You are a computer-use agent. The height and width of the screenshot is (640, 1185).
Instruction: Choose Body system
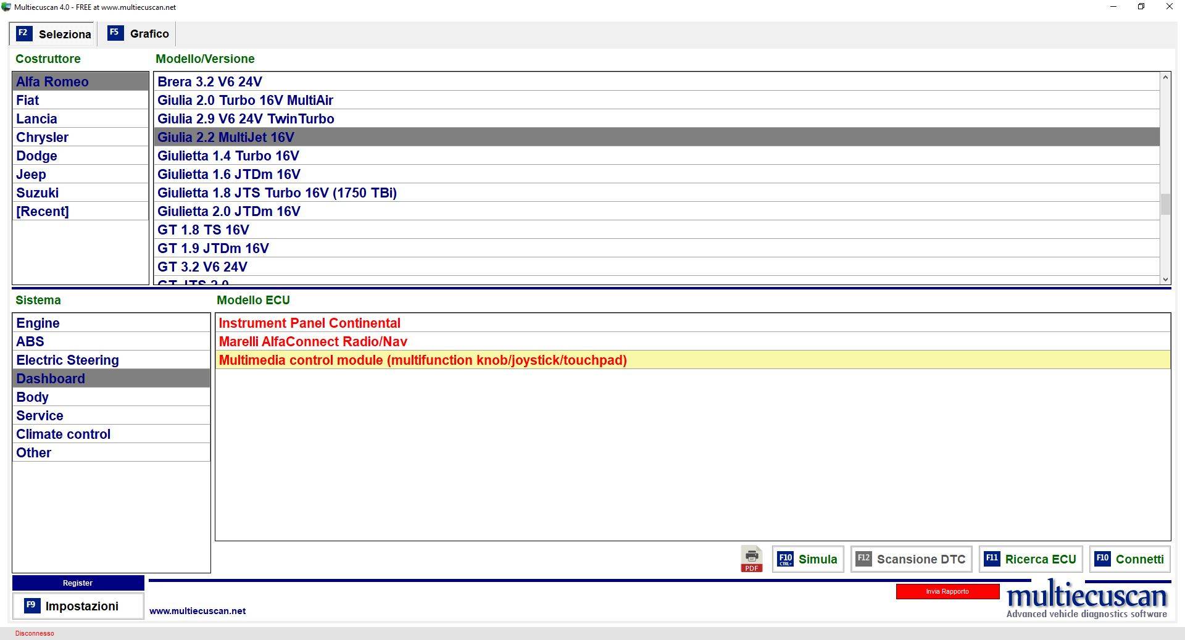pyautogui.click(x=111, y=397)
